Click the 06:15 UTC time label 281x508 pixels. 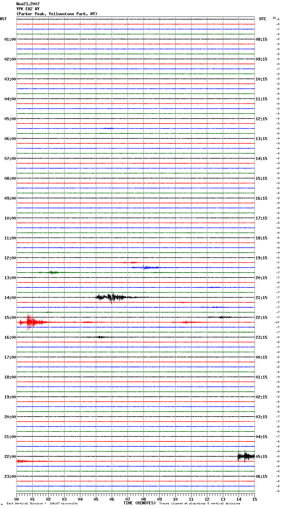pyautogui.click(x=261, y=477)
